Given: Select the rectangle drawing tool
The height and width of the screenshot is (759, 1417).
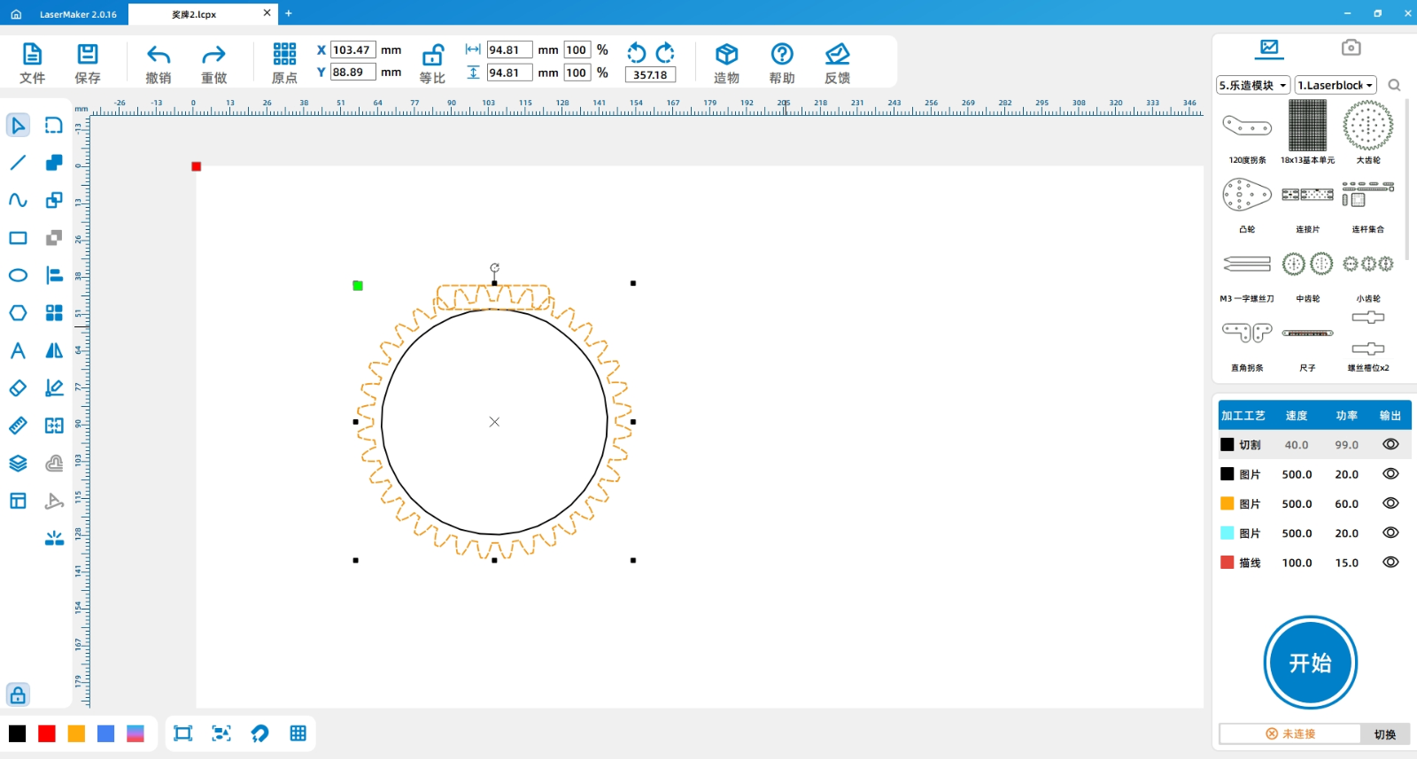Looking at the screenshot, I should point(18,238).
